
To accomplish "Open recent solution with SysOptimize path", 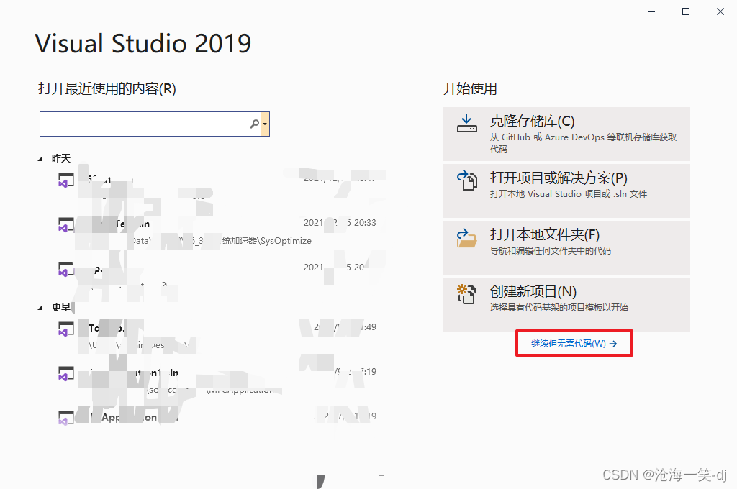I will click(x=217, y=232).
